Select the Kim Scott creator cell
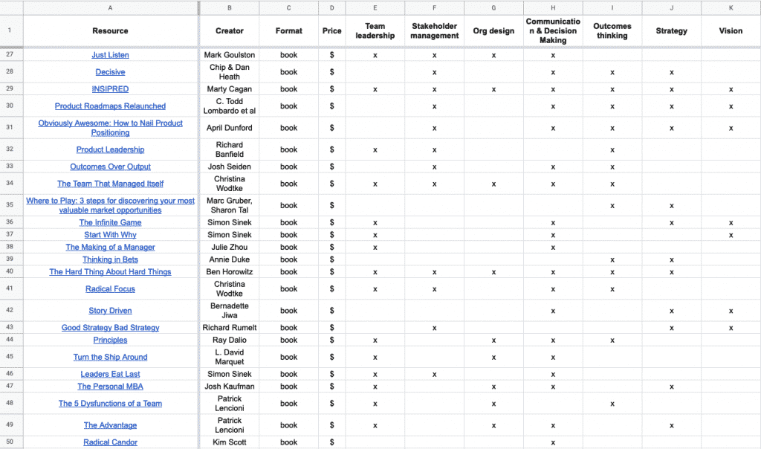 (x=229, y=442)
